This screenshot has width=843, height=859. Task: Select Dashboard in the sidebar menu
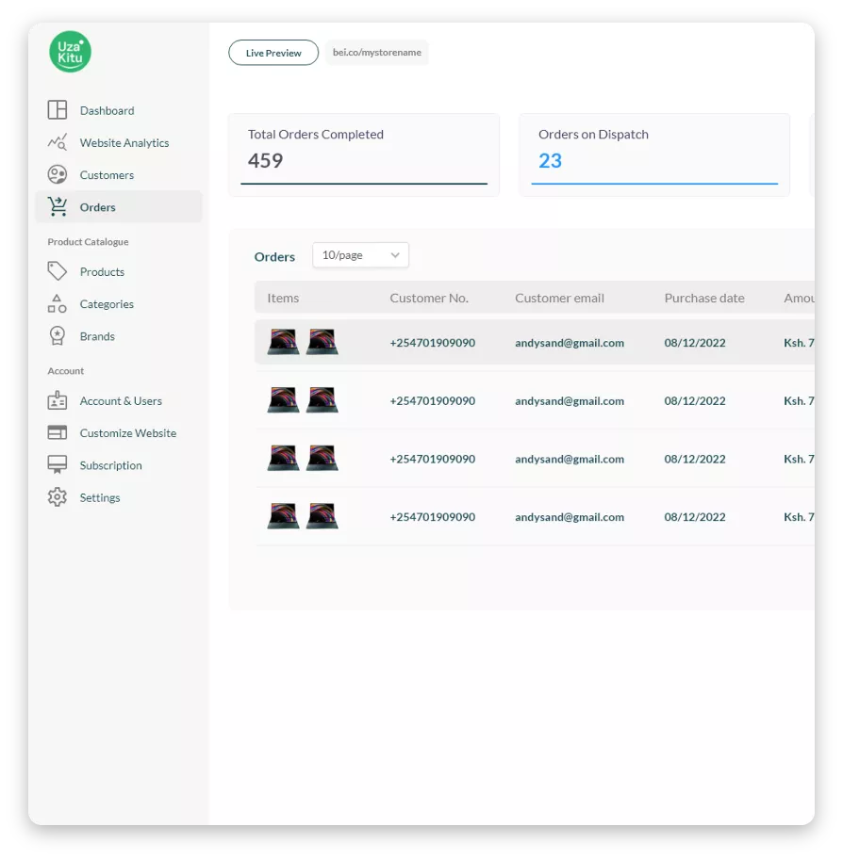point(107,110)
